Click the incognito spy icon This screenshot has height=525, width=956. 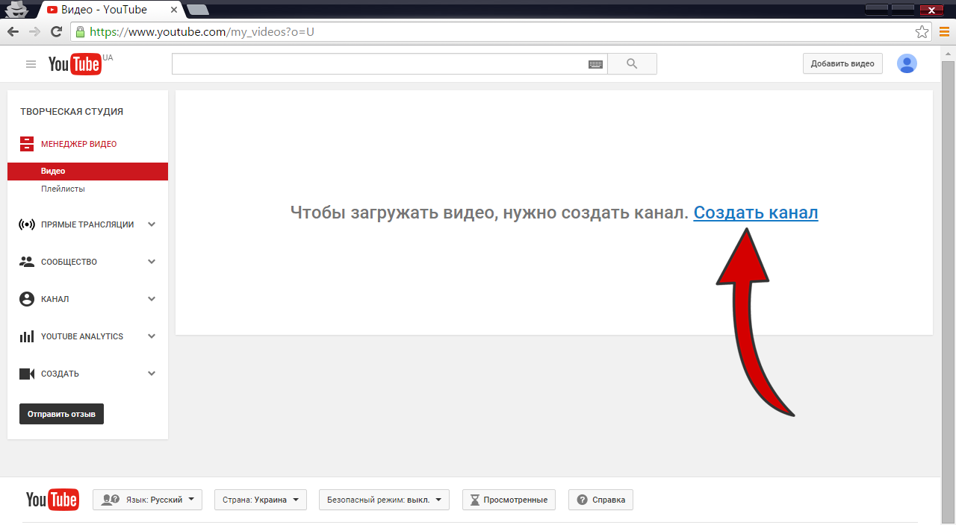16,10
